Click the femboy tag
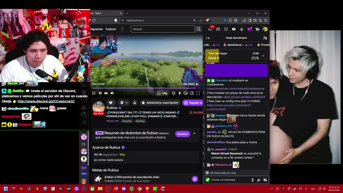 pyautogui.click(x=140, y=121)
